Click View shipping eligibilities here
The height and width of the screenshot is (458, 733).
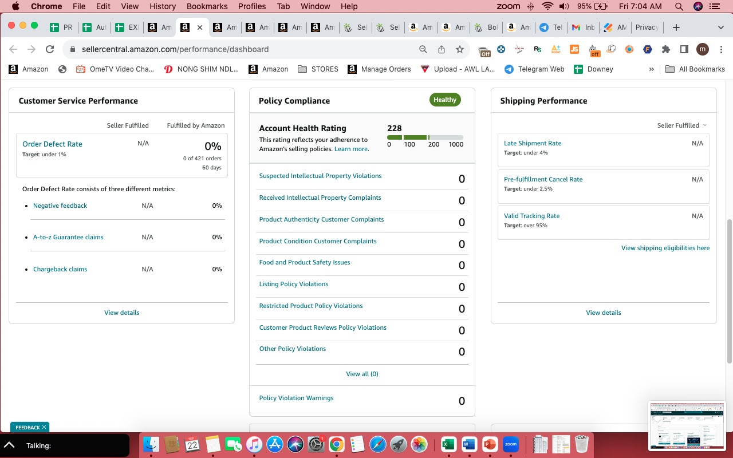tap(665, 248)
